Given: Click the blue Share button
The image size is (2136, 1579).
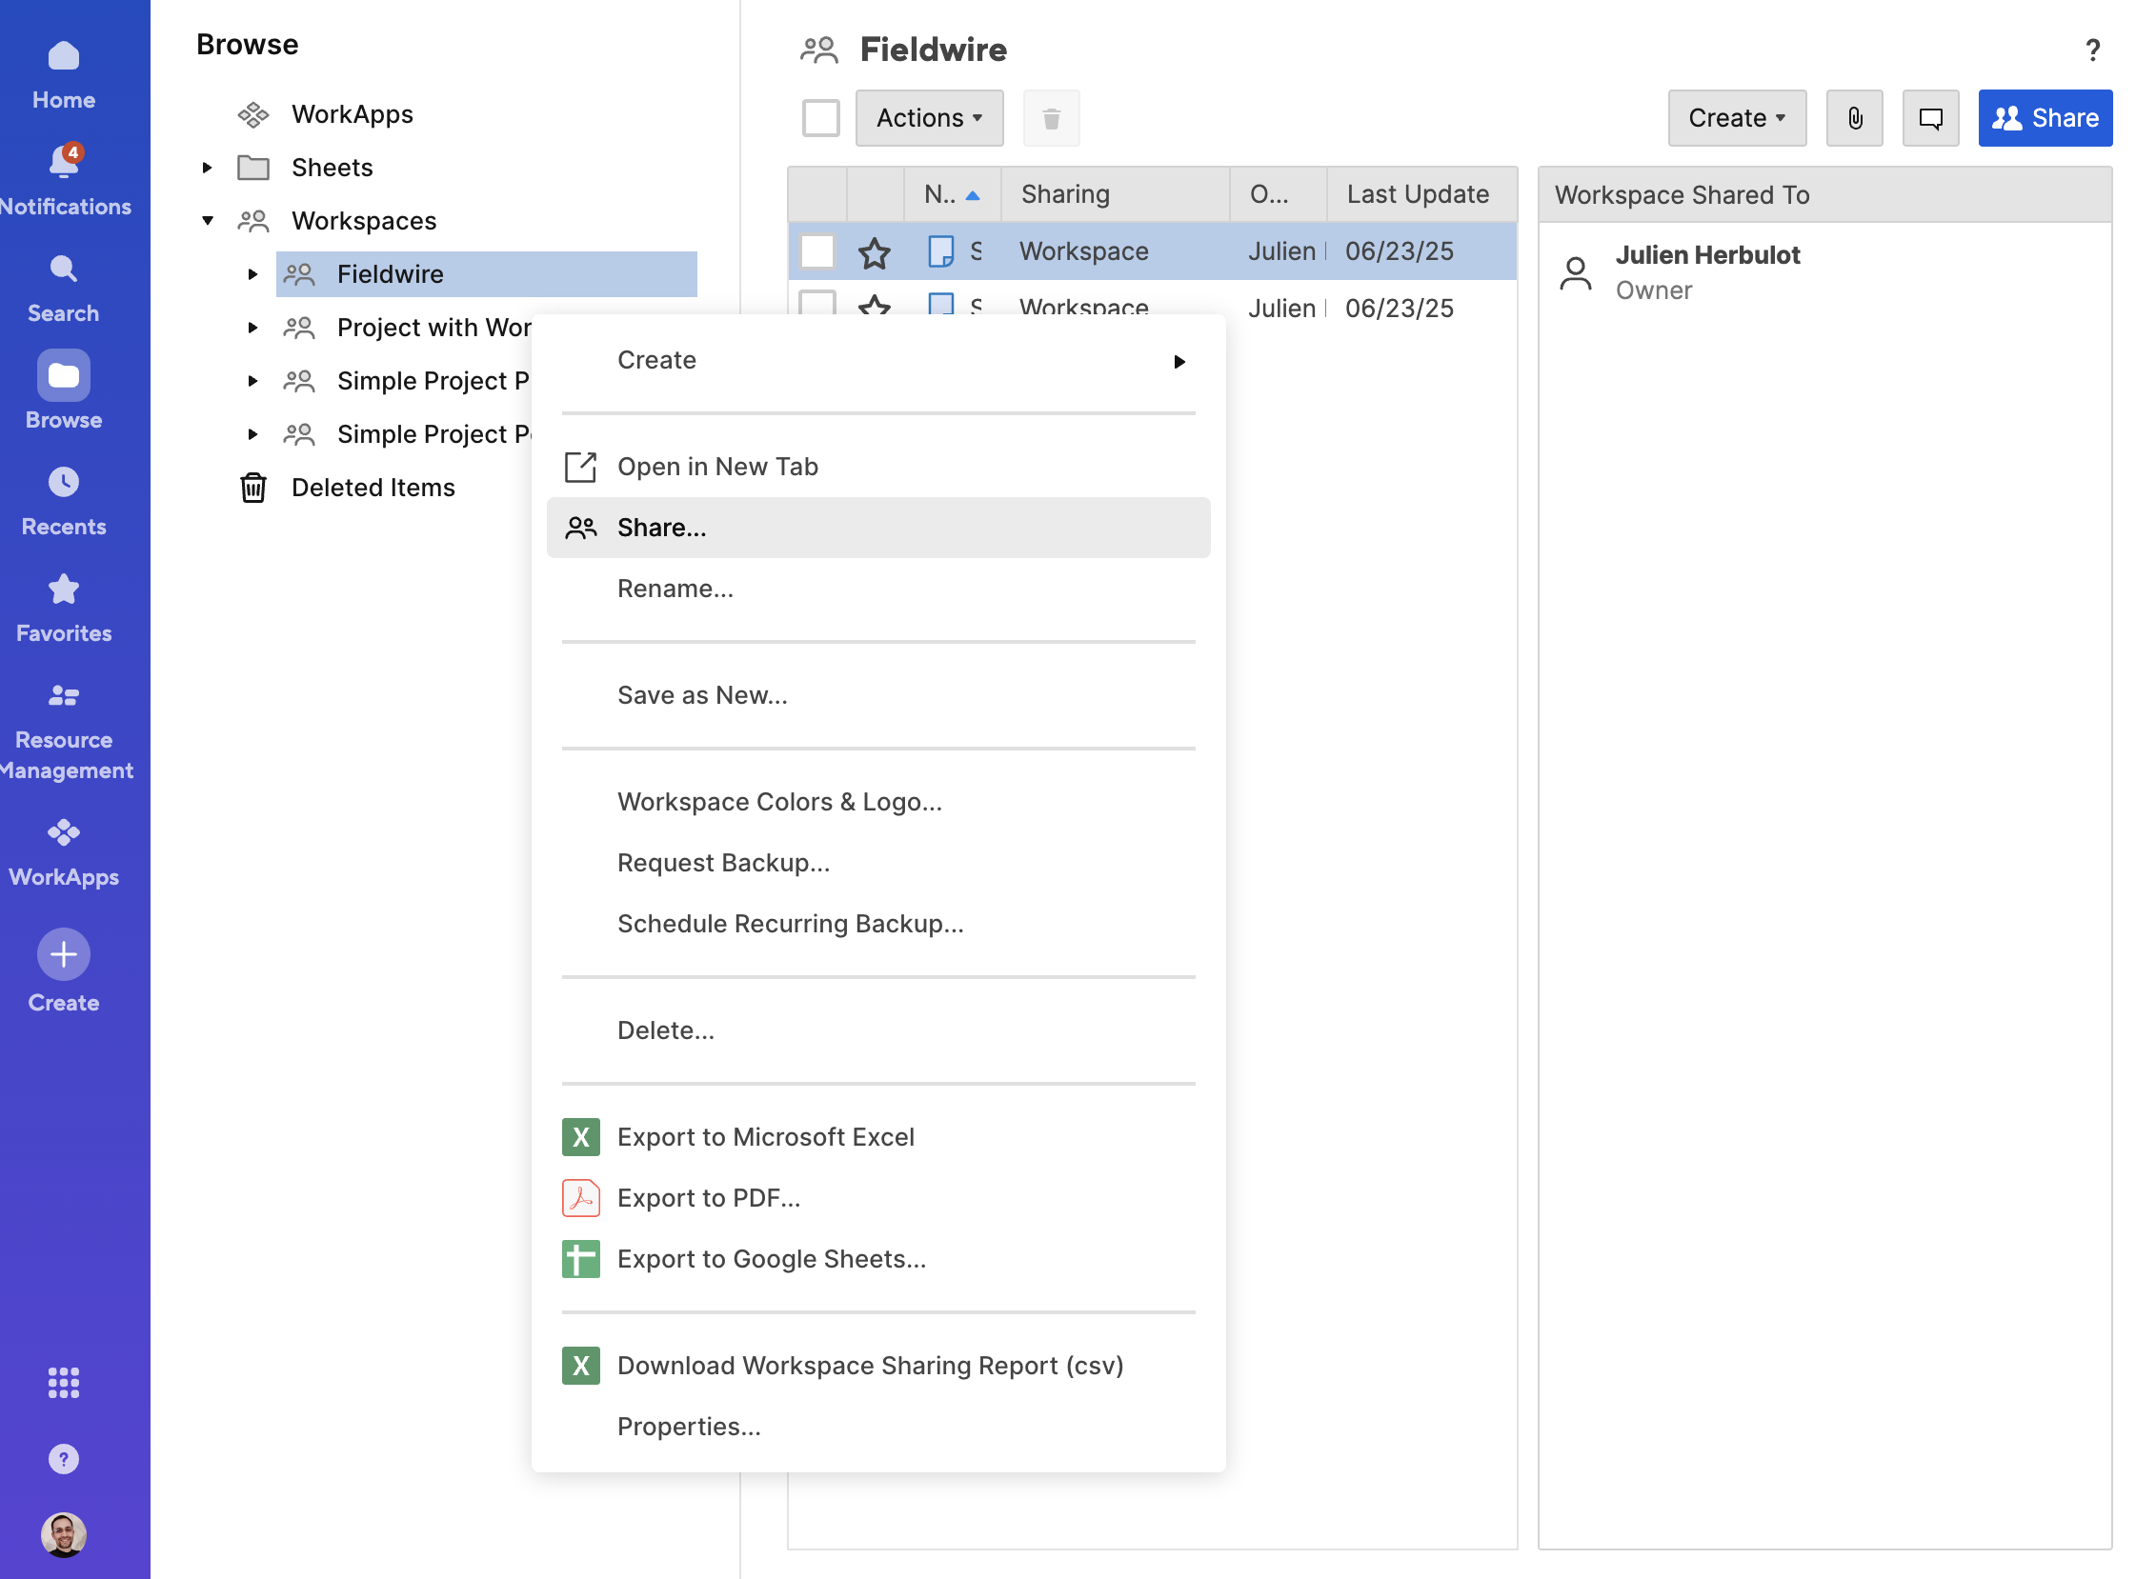Looking at the screenshot, I should pyautogui.click(x=2045, y=117).
